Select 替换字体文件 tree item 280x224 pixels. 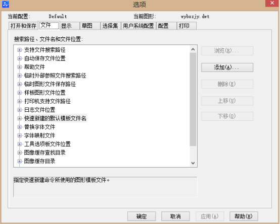tap(39, 127)
